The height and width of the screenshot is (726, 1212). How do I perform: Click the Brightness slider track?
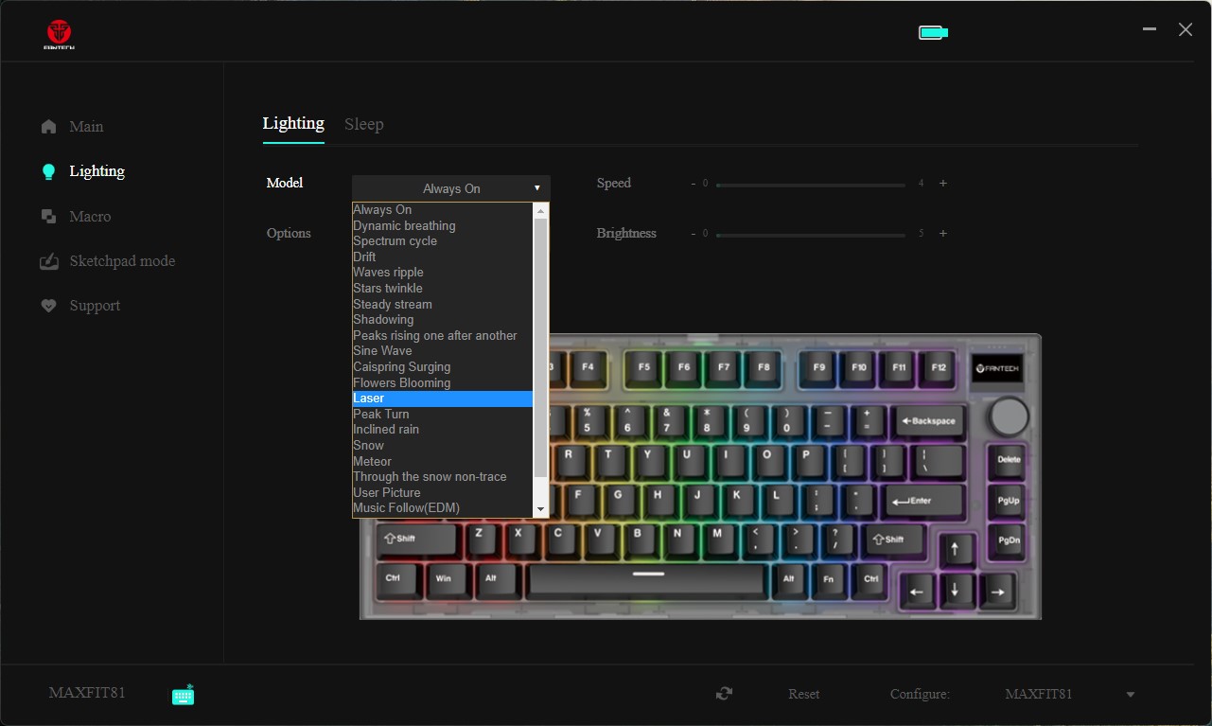click(x=811, y=235)
